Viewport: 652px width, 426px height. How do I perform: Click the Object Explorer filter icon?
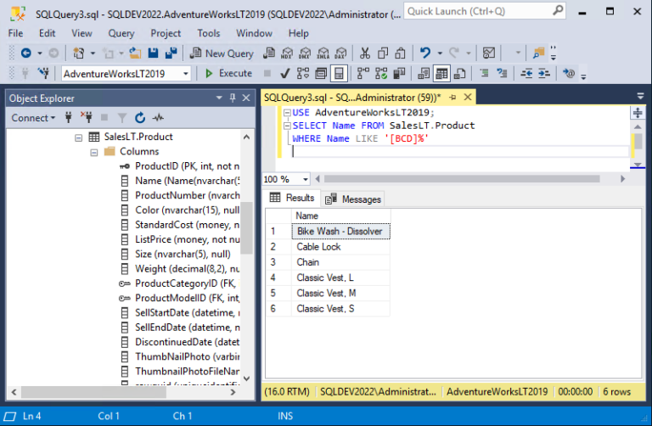tap(122, 118)
